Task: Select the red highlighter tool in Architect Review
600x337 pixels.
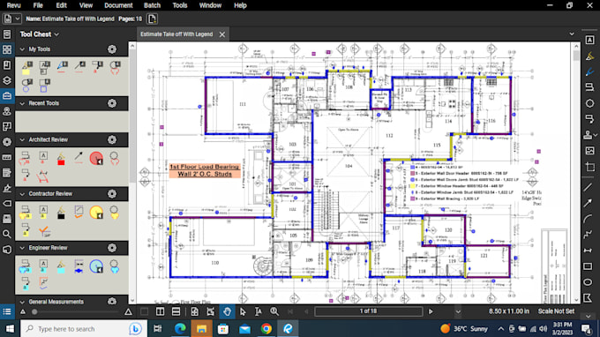Action: click(x=61, y=159)
